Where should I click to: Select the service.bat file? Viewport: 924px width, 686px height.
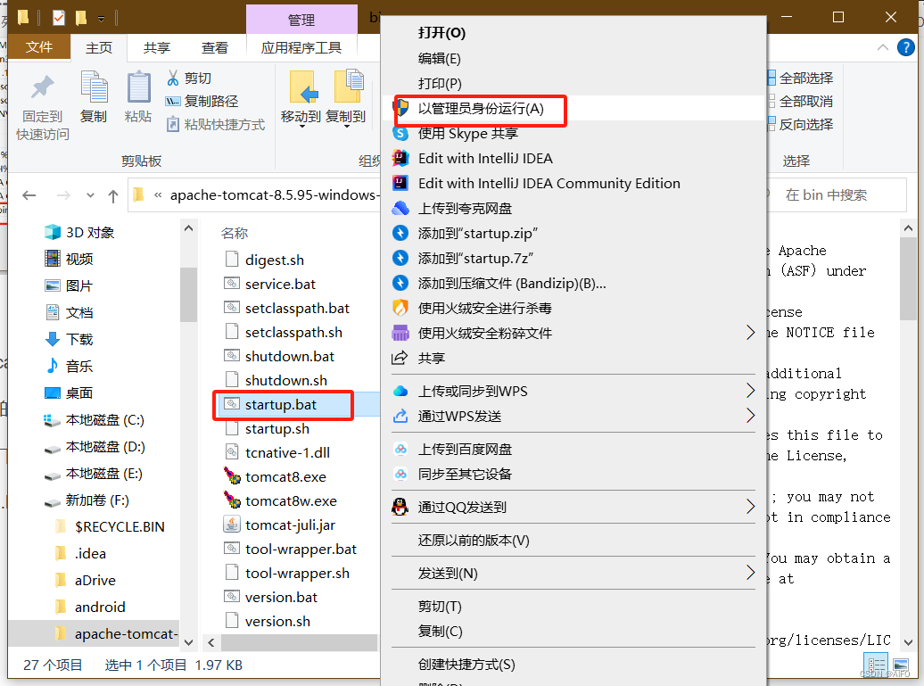(280, 284)
